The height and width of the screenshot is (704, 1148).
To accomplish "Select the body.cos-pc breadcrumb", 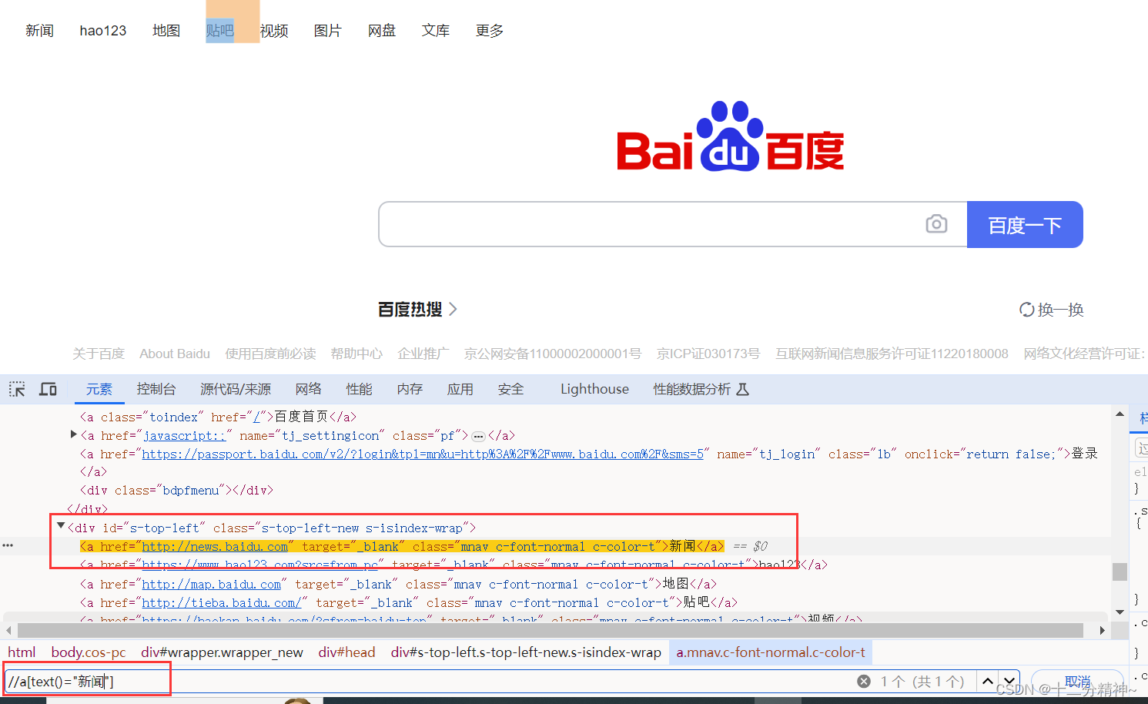I will (x=89, y=652).
